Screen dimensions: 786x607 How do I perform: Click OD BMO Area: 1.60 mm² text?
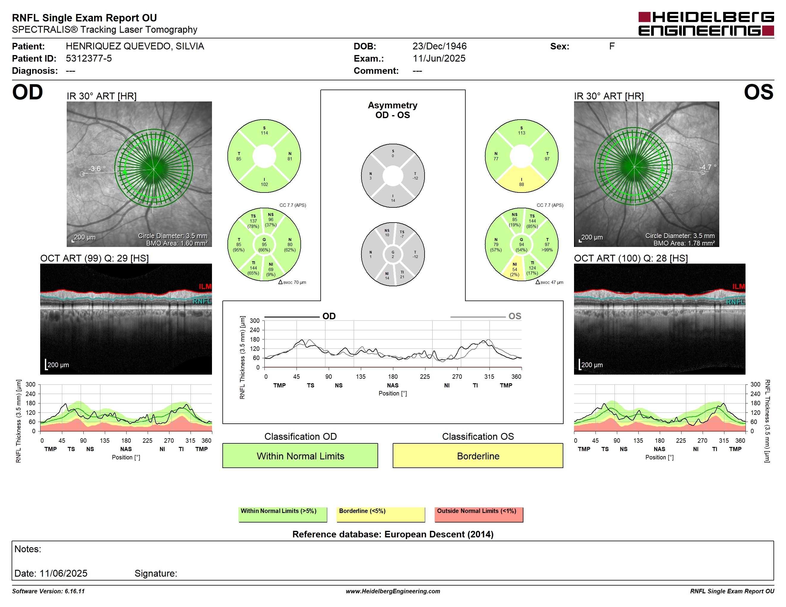[177, 243]
